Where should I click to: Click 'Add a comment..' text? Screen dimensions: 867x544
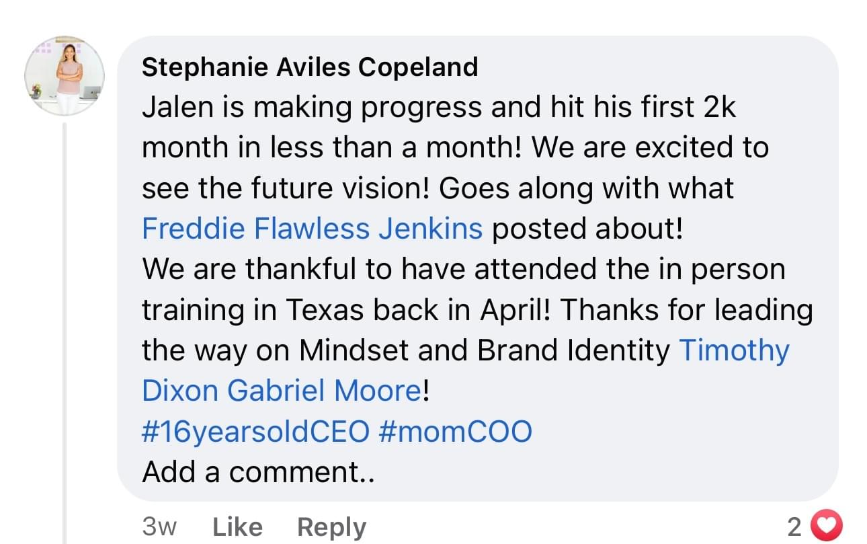tap(257, 472)
